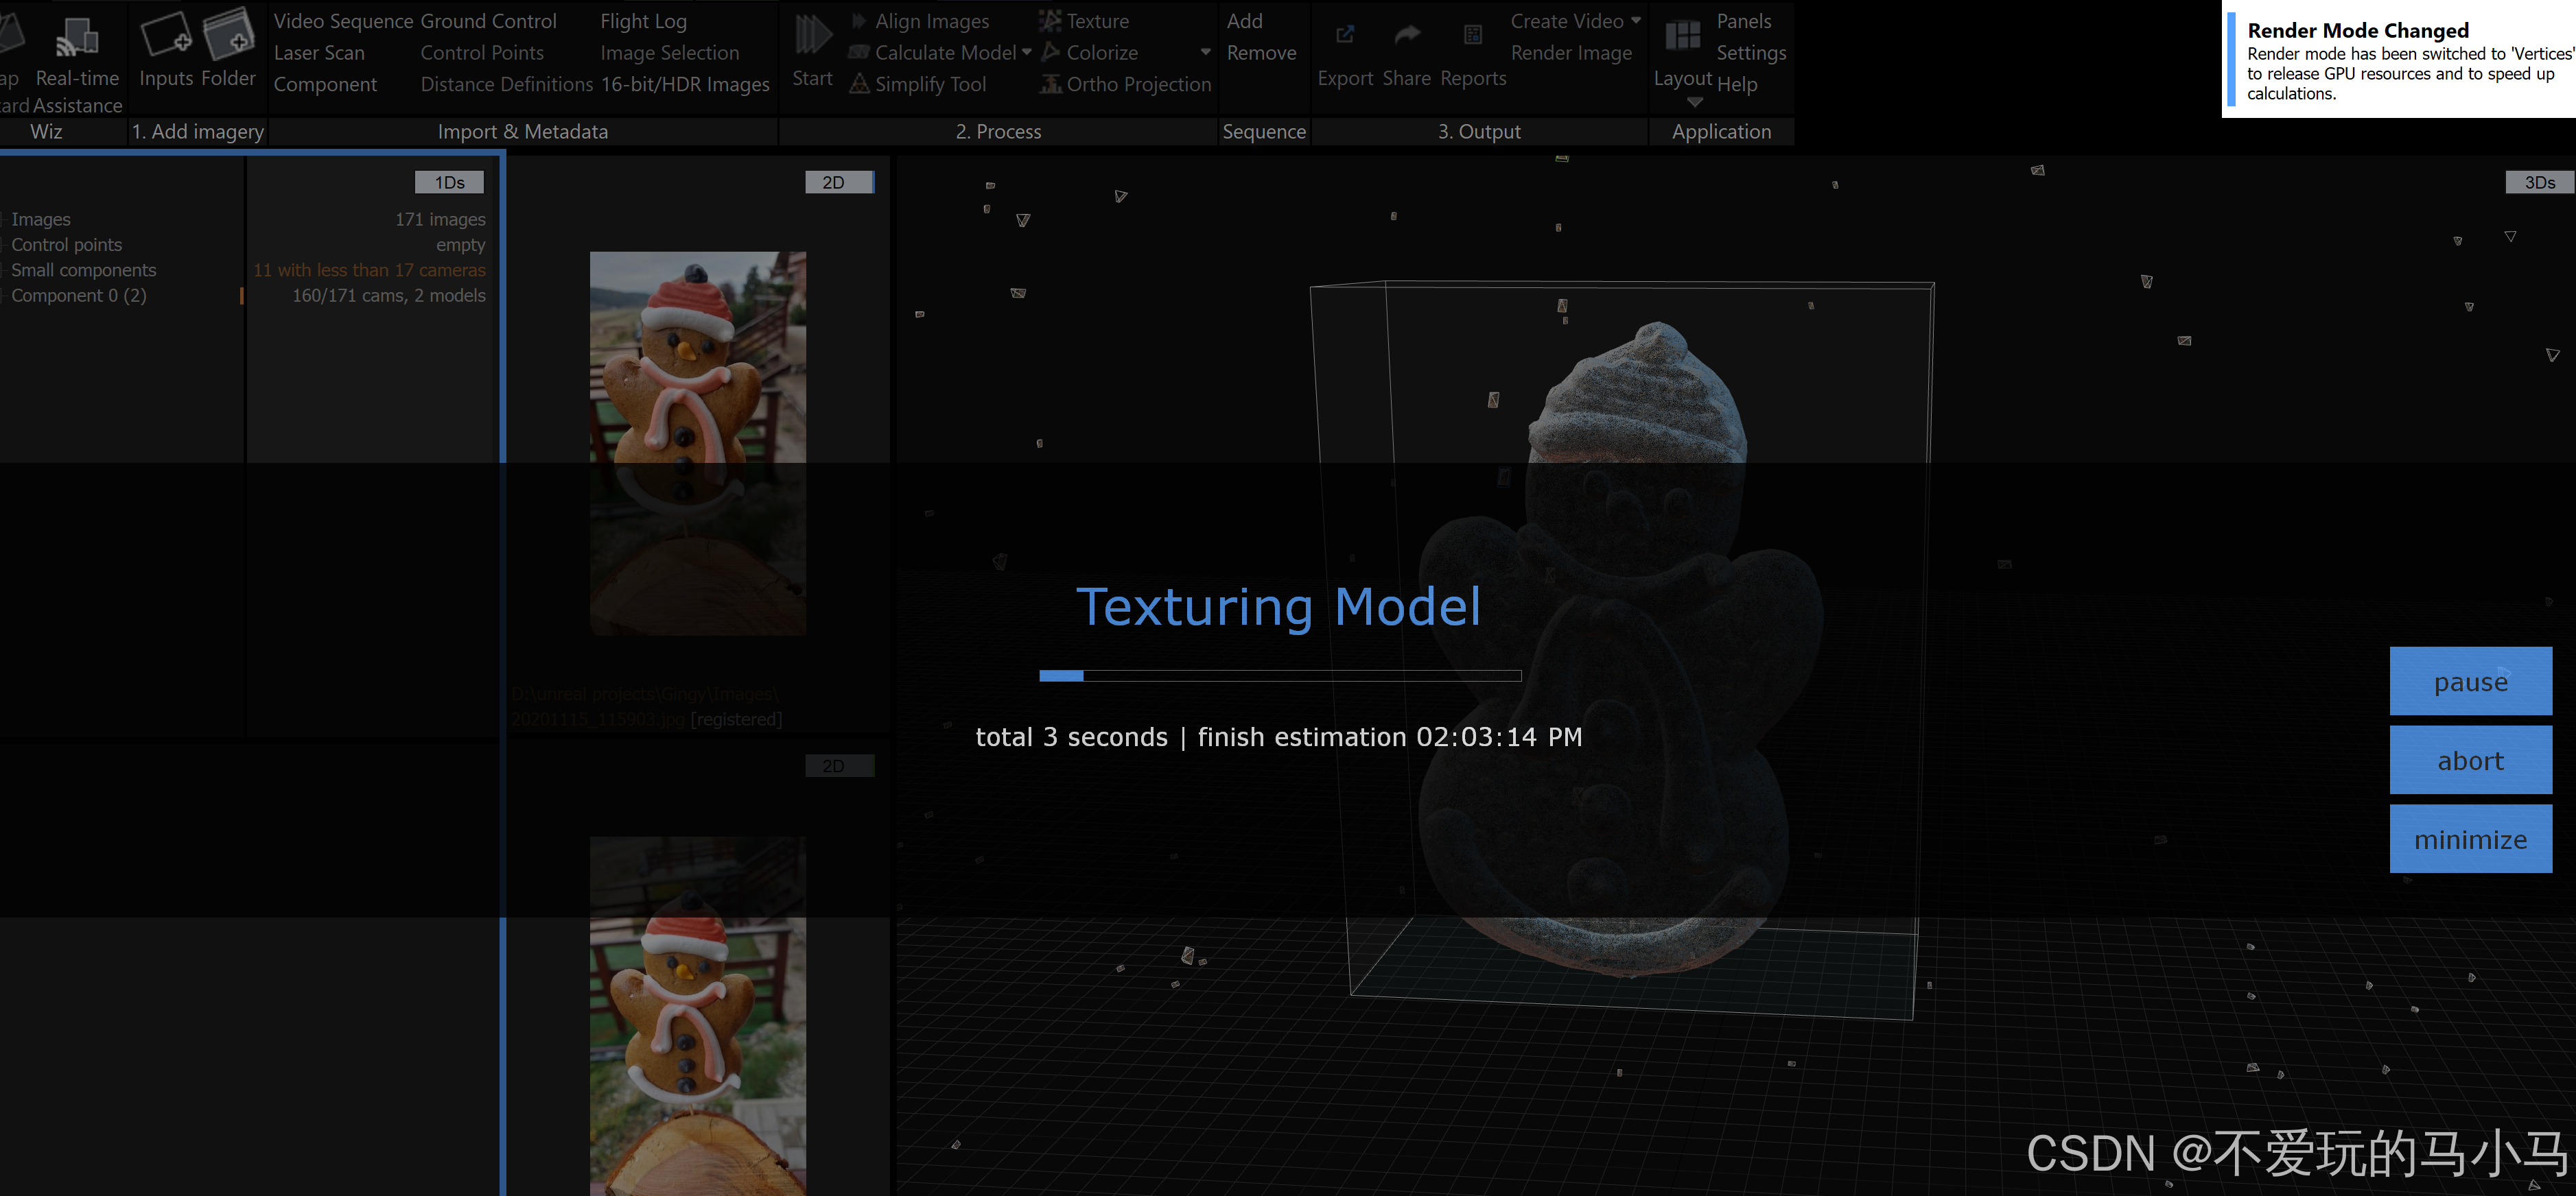This screenshot has width=2576, height=1196.
Task: Click the texturing progress bar
Action: pyautogui.click(x=1280, y=676)
